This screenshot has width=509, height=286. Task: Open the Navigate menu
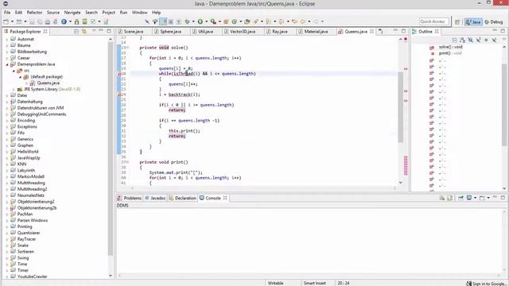pyautogui.click(x=72, y=13)
